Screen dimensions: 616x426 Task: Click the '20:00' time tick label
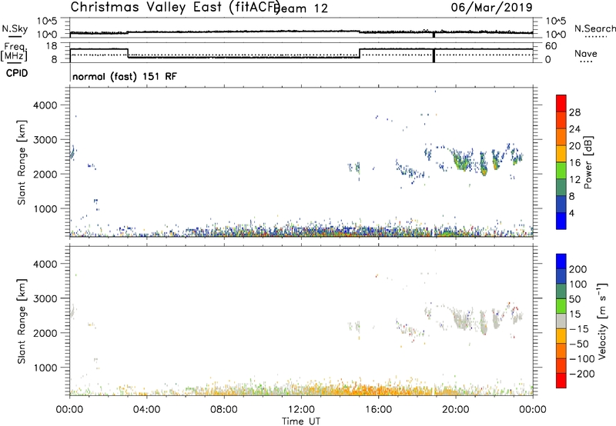tap(455, 410)
